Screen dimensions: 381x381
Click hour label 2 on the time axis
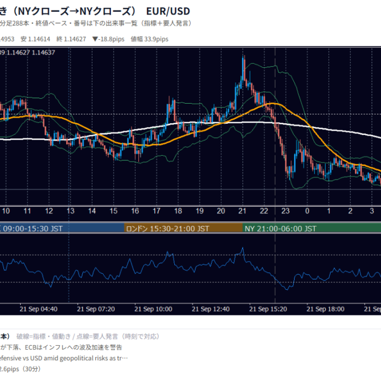350,211
